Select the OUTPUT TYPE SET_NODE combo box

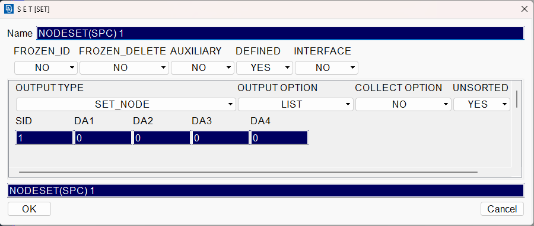click(x=126, y=104)
